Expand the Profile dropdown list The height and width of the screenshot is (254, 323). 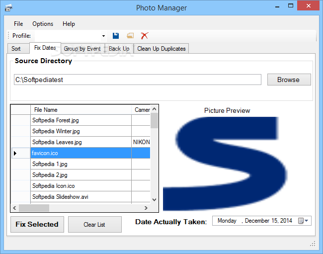[x=103, y=36]
